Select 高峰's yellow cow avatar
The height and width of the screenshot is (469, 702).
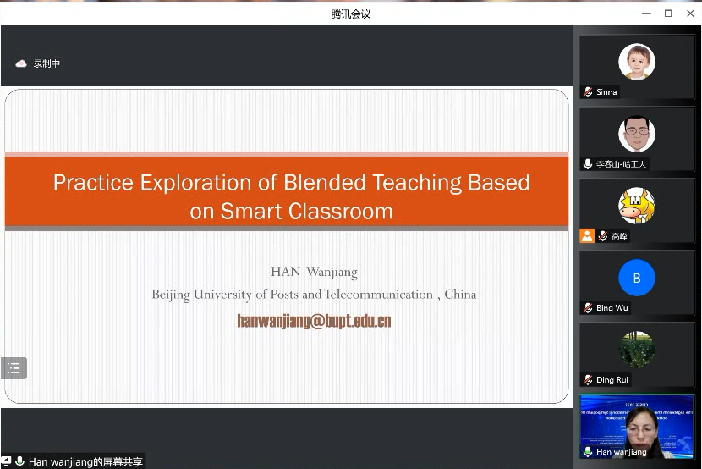click(x=636, y=206)
